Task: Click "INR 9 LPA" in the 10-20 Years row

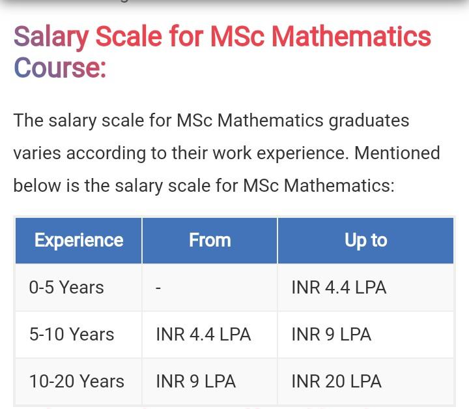Action: pos(195,382)
